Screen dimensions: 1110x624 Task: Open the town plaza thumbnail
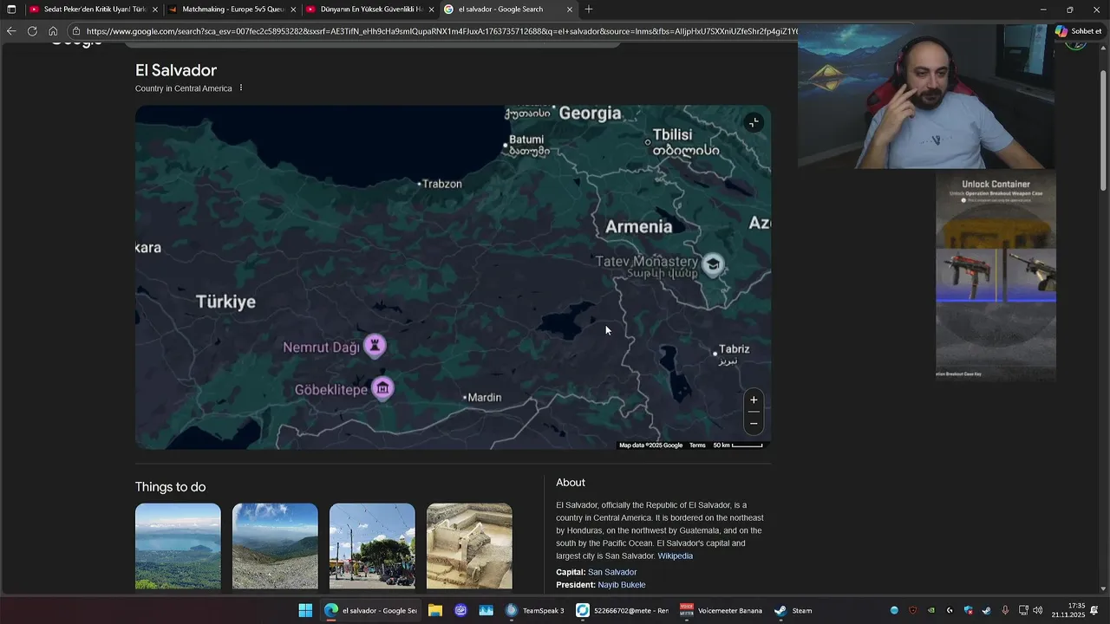coord(372,546)
